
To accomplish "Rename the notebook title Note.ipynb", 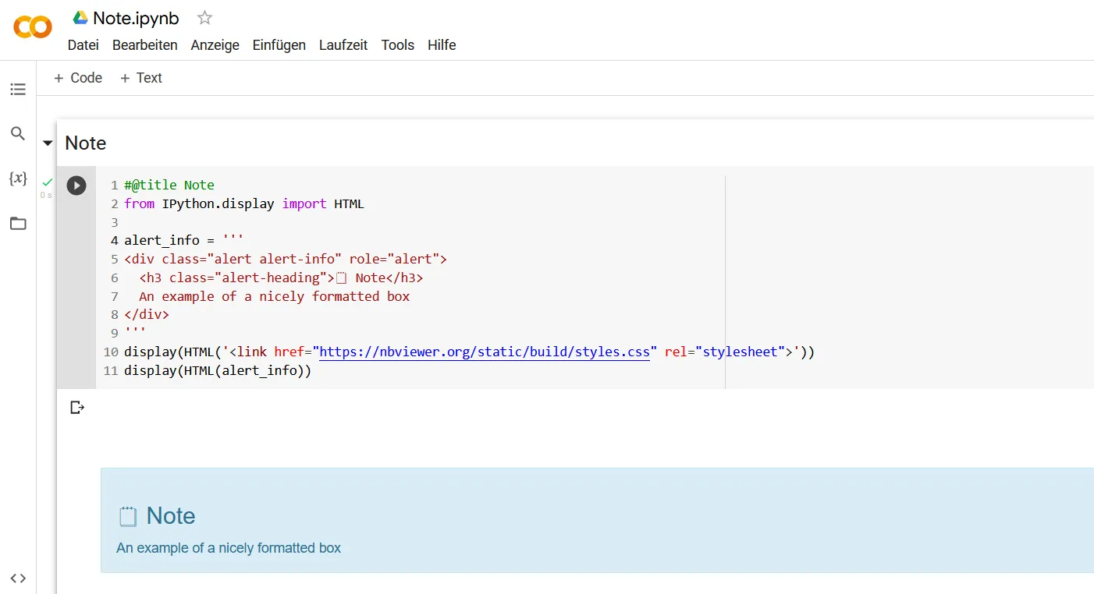I will click(136, 18).
